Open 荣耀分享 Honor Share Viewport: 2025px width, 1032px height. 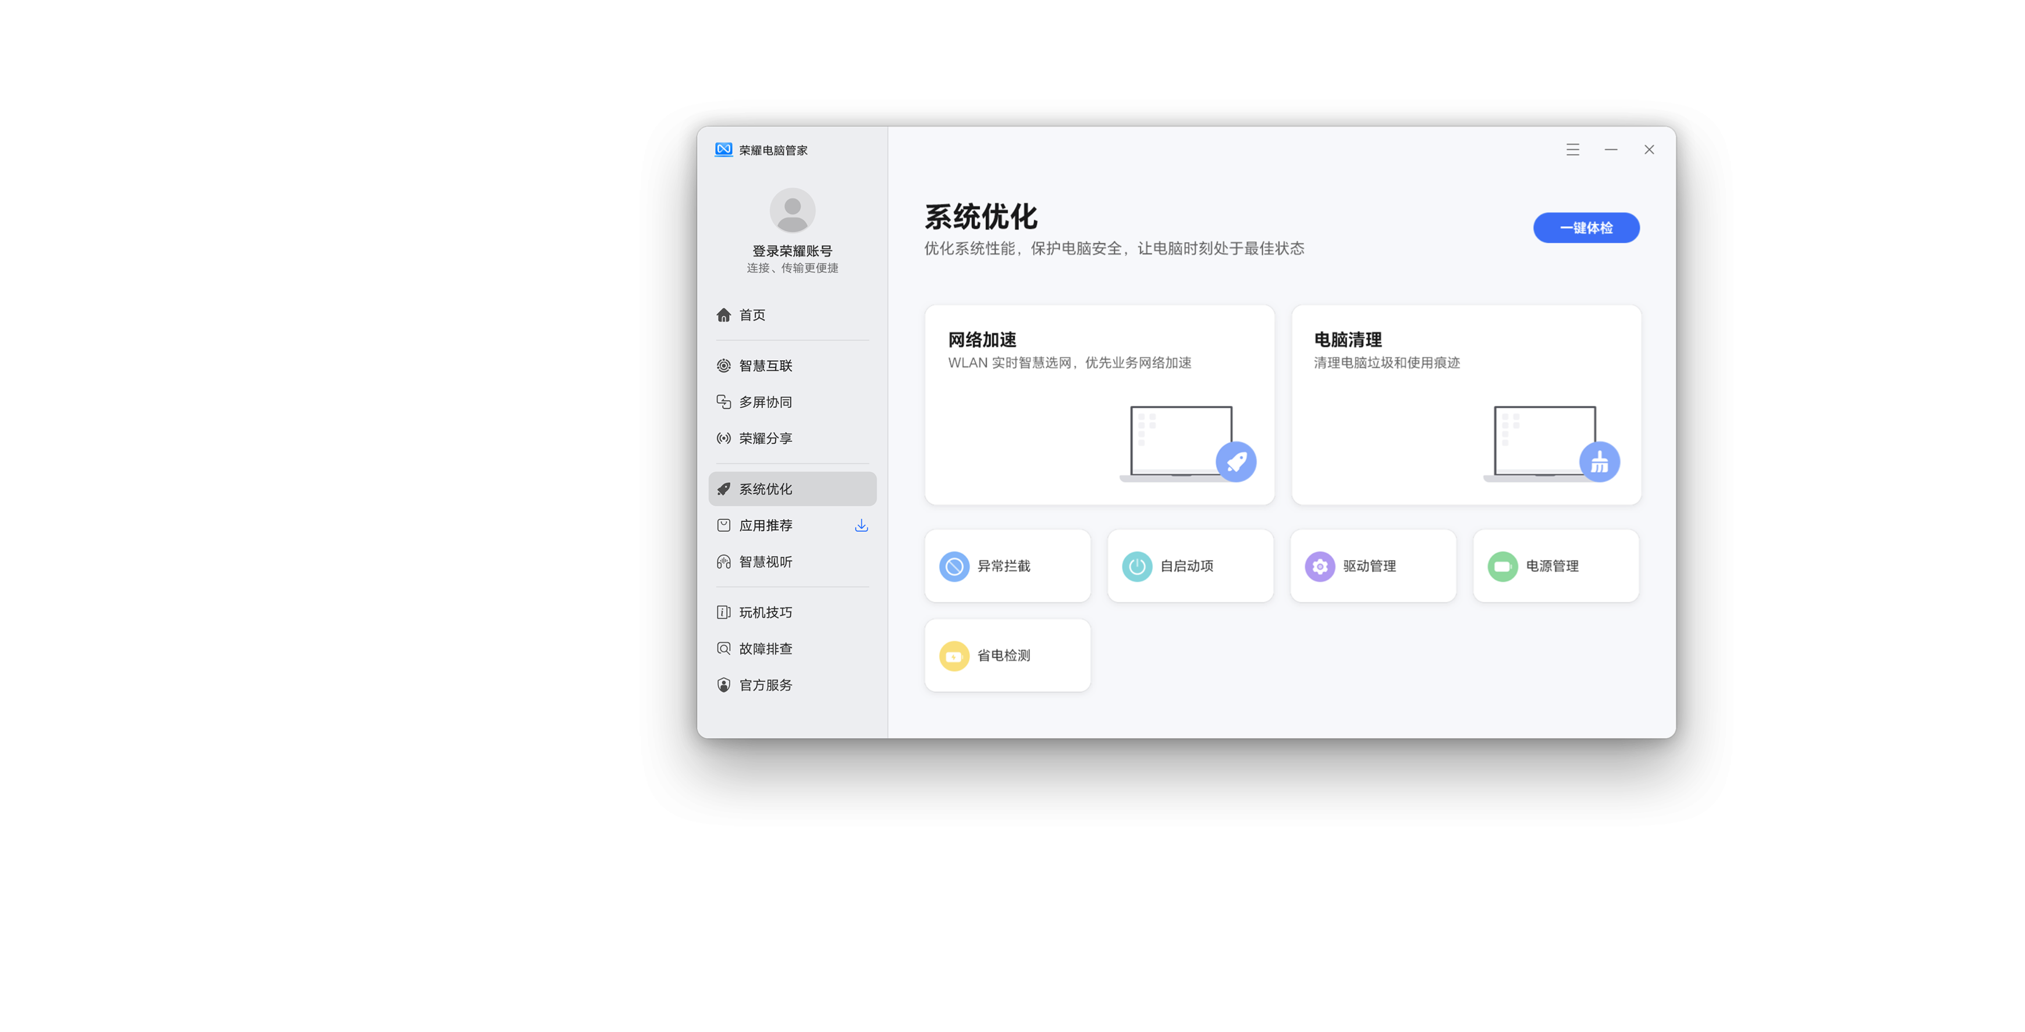pyautogui.click(x=765, y=438)
